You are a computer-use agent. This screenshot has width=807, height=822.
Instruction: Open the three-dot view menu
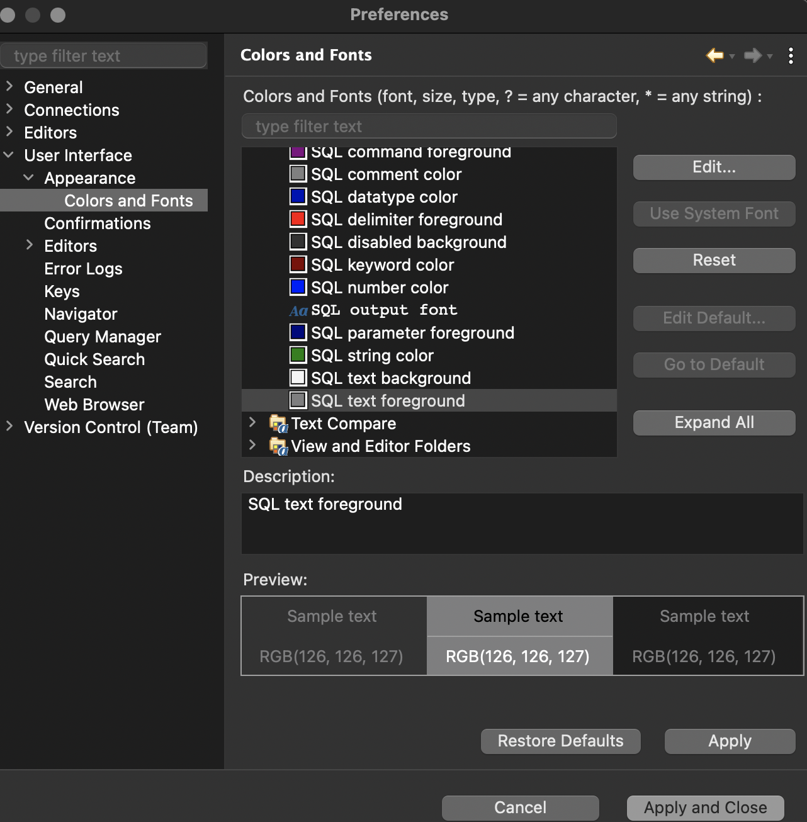point(791,55)
